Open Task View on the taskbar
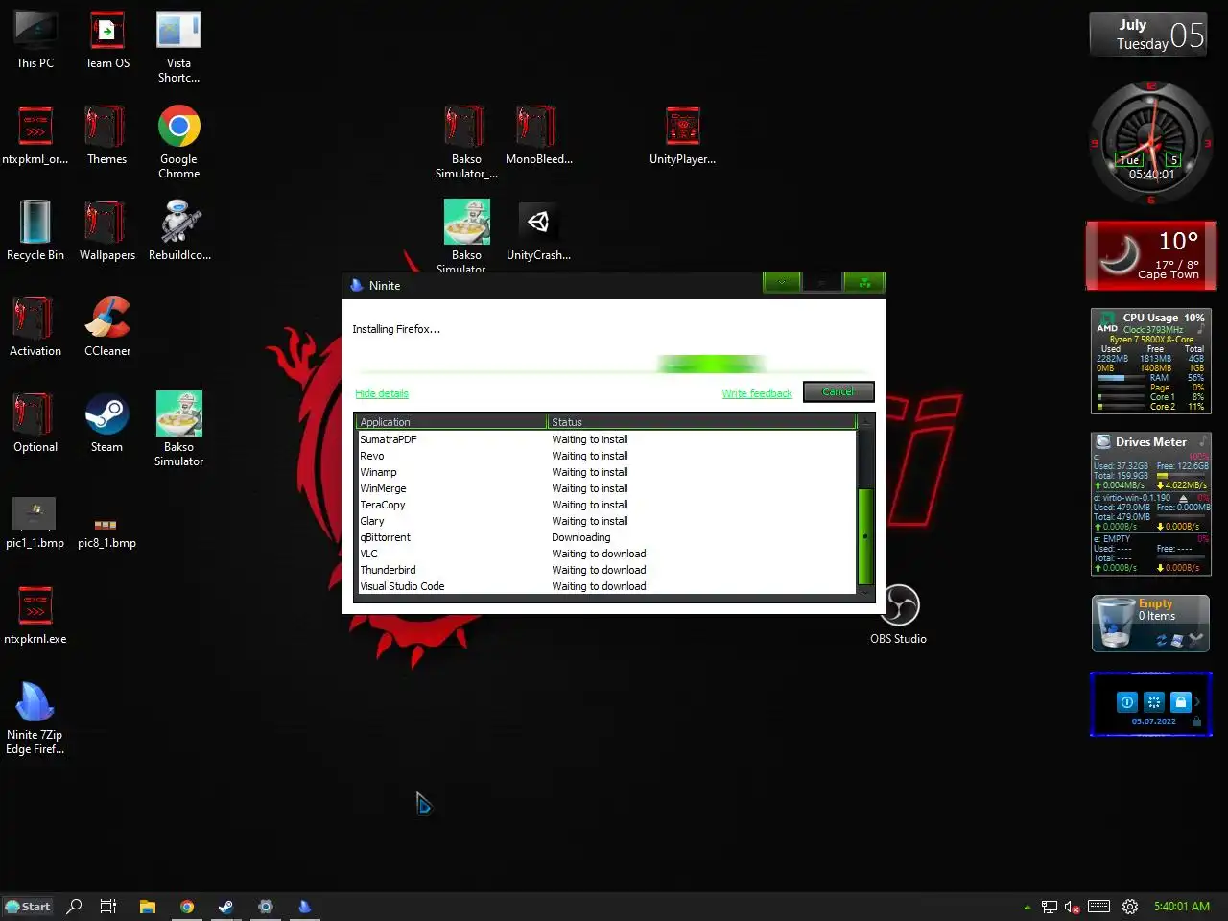Image resolution: width=1228 pixels, height=921 pixels. [108, 907]
